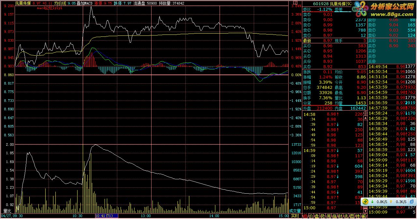Select sell level 卖④ 9.00 row
Screen dimensions: 417x219
(x=335, y=20)
